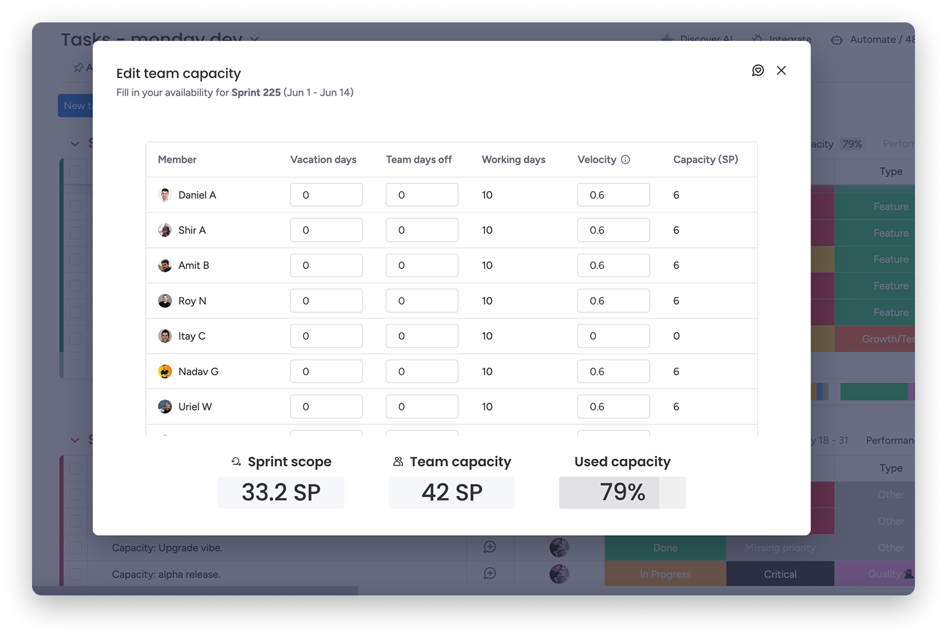Edit Nadav G's team days off field
The height and width of the screenshot is (637, 947).
pos(422,371)
